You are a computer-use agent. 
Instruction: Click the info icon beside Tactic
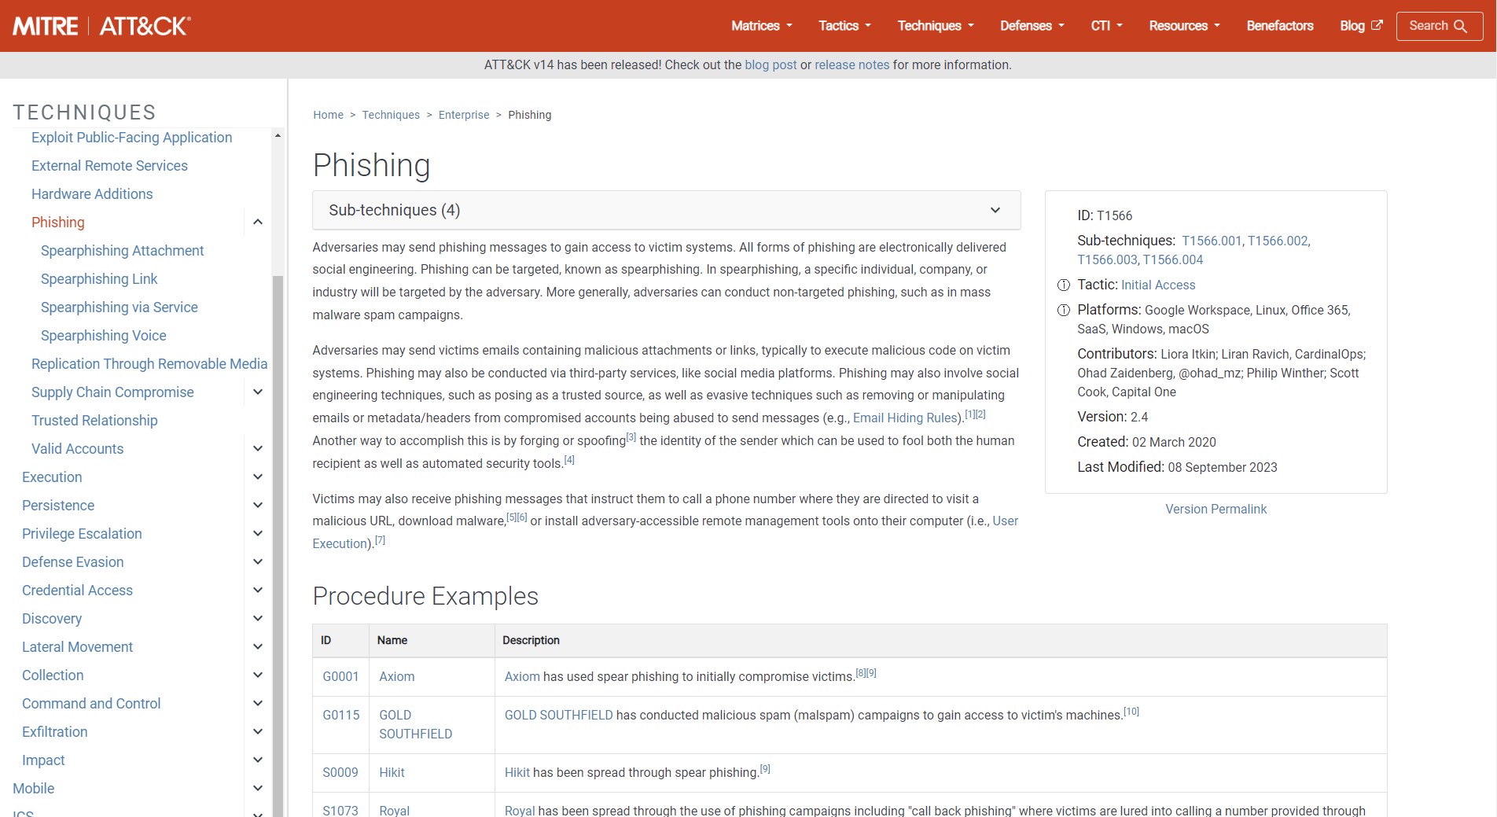coord(1064,285)
